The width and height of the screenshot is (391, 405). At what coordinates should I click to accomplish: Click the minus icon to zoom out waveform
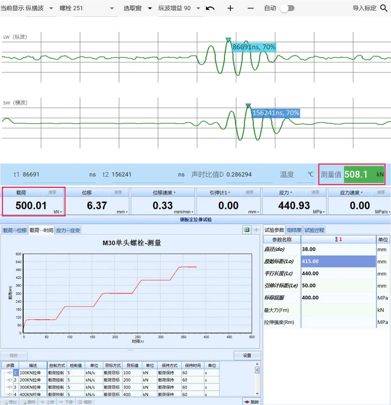point(251,8)
